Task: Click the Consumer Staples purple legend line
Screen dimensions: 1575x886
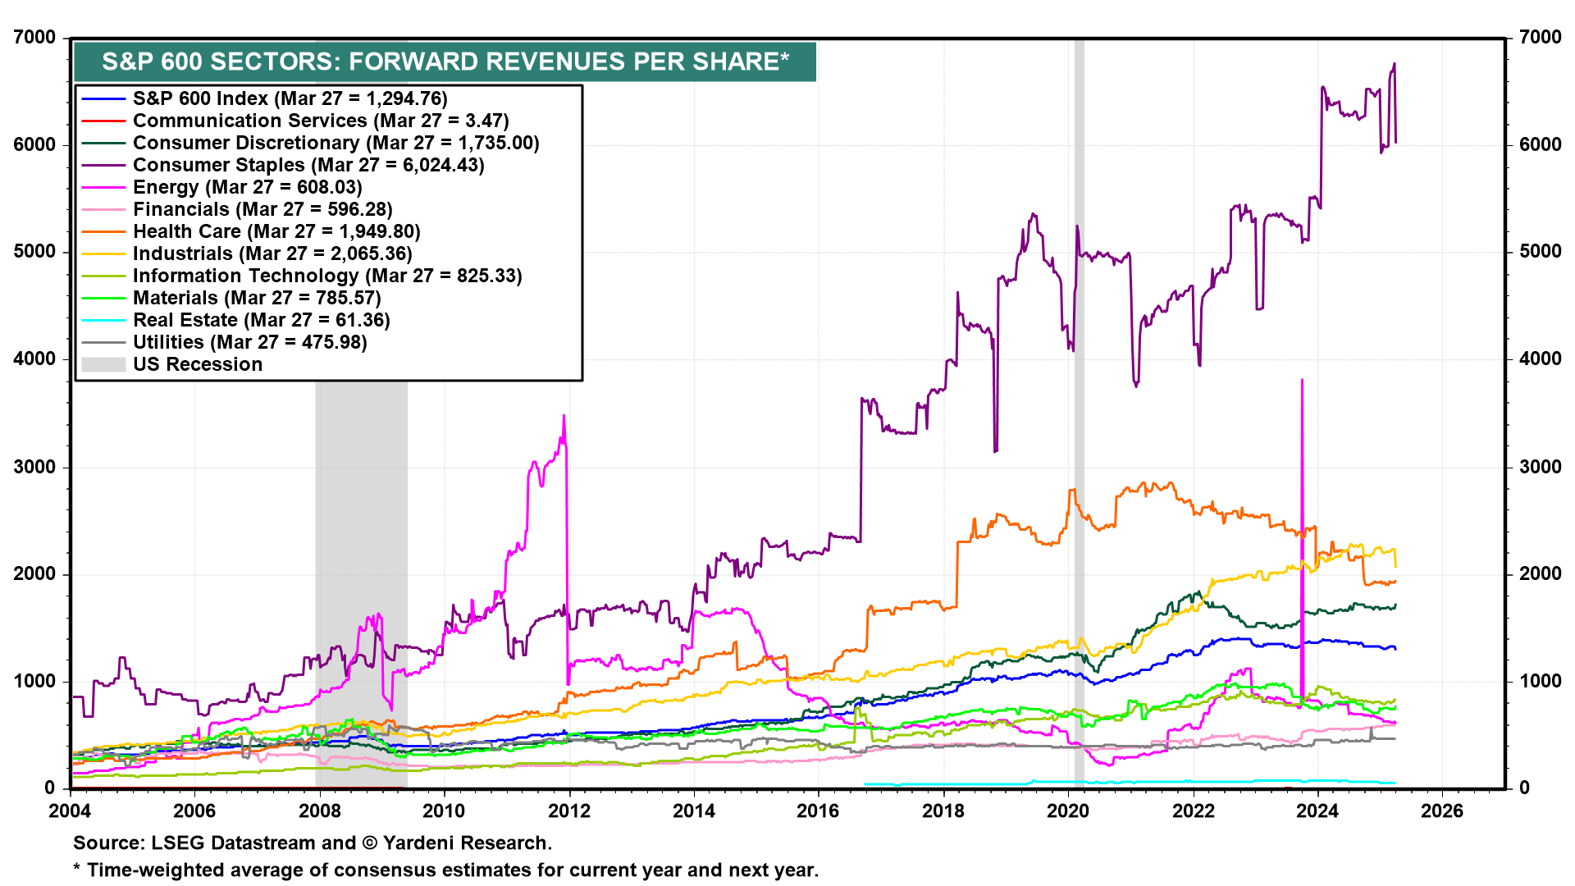Action: coord(103,166)
